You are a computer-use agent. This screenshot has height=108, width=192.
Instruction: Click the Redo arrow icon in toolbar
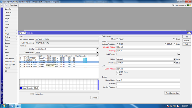[x=6, y=5]
